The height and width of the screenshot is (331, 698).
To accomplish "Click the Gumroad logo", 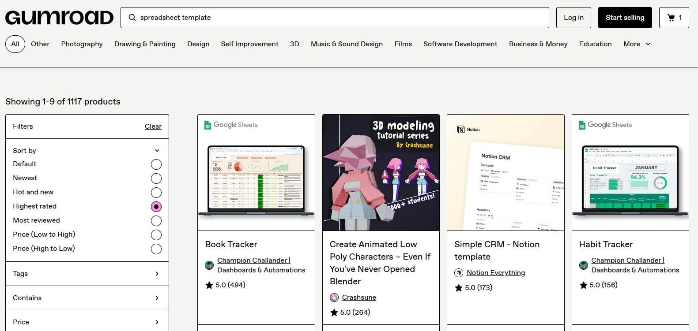I will 59,18.
